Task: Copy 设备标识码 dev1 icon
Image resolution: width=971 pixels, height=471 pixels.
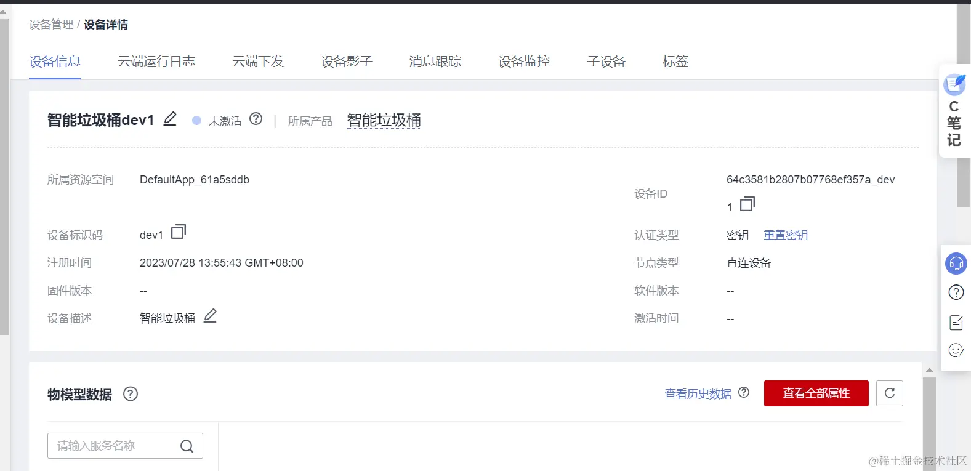Action: [x=179, y=231]
